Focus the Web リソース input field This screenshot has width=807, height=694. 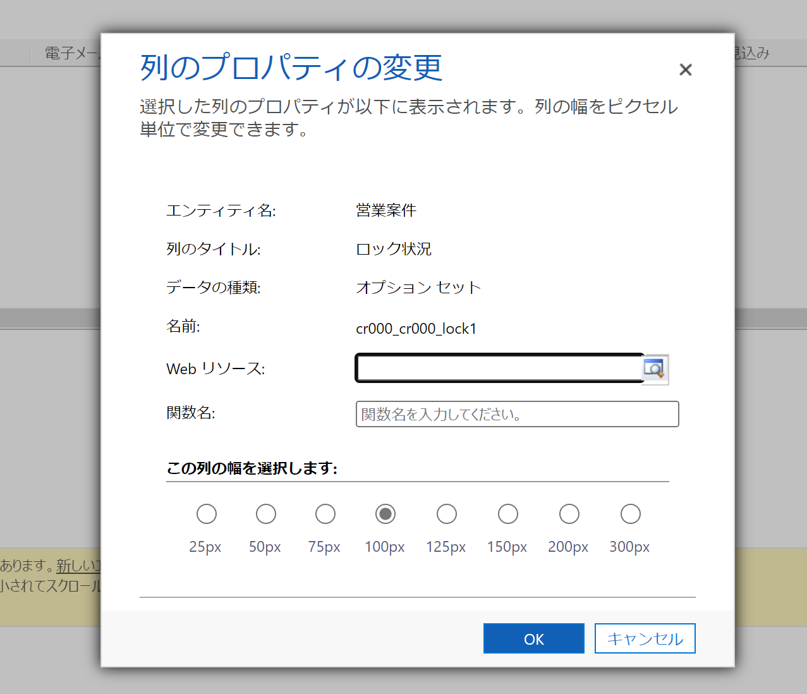[500, 368]
